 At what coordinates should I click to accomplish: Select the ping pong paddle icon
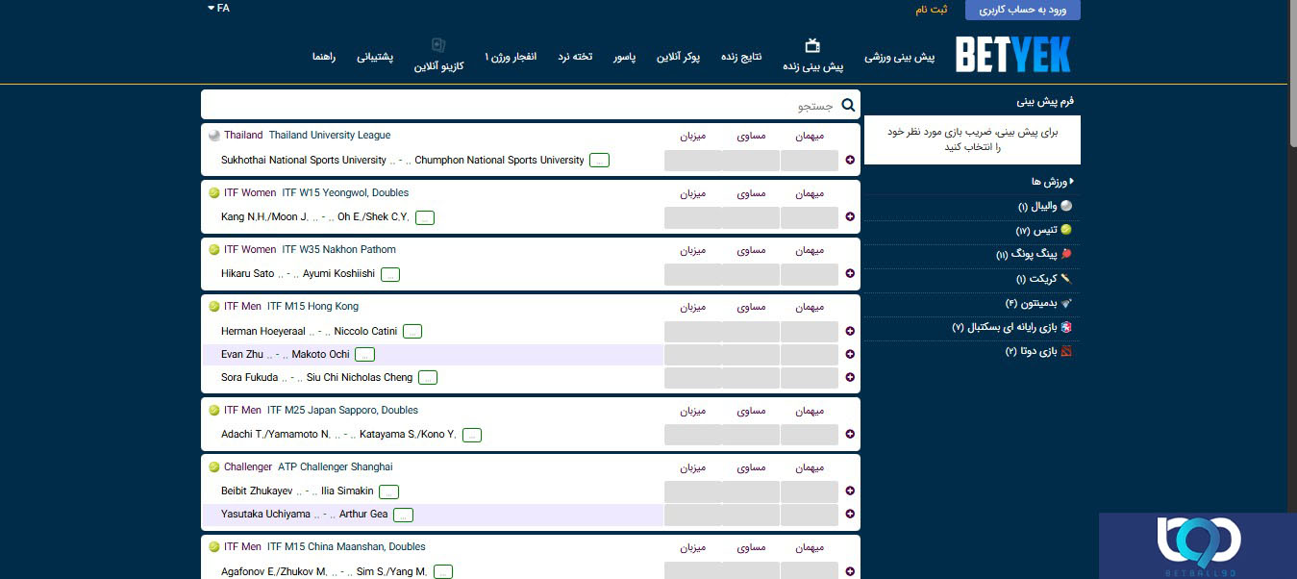pos(1065,254)
